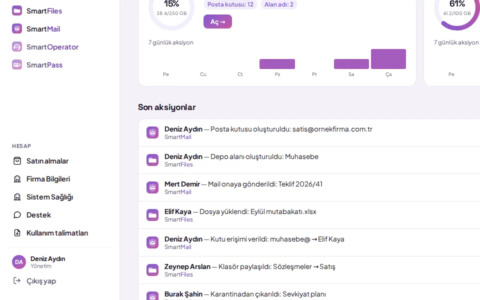The image size is (480, 300).
Task: Click SmartMail label under satis@ornekfirma.com.tr entry
Action: [x=178, y=137]
